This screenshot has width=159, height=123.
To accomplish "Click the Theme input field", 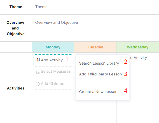I will point(95,7).
